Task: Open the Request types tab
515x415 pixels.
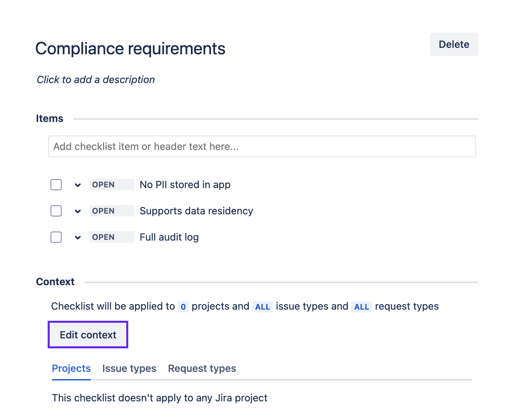Action: coord(202,369)
